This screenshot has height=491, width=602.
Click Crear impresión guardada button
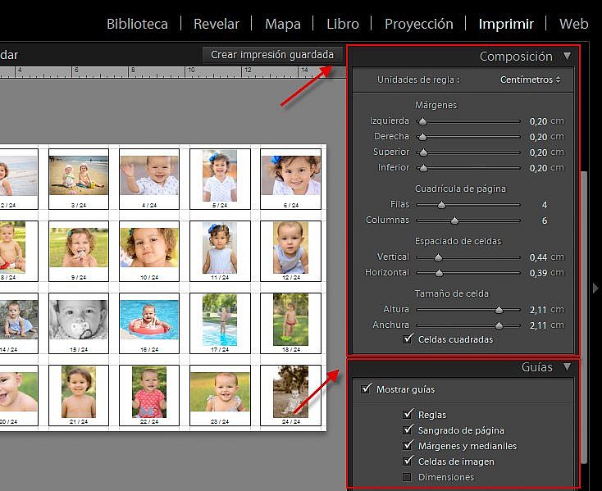click(x=272, y=55)
